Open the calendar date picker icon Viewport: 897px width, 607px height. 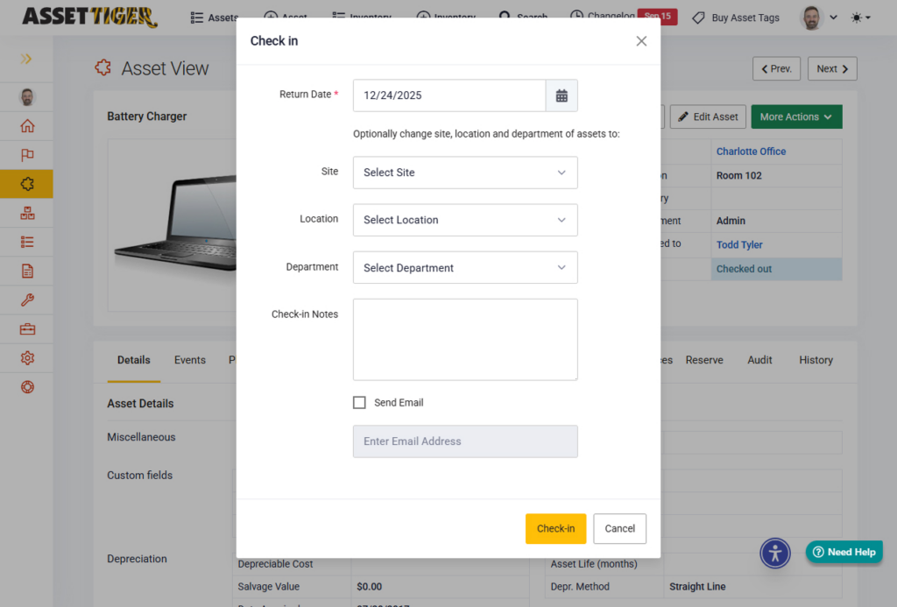(x=562, y=95)
